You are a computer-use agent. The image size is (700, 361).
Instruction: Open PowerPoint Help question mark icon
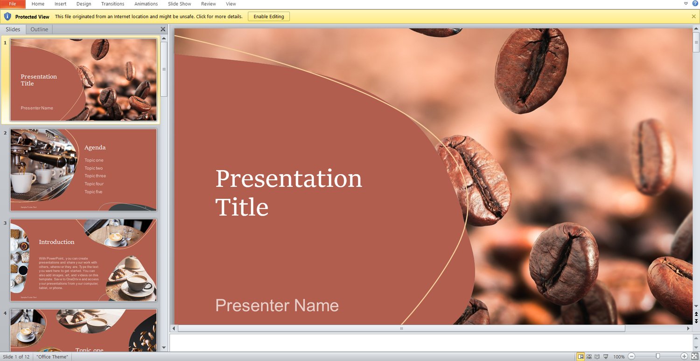(695, 3)
